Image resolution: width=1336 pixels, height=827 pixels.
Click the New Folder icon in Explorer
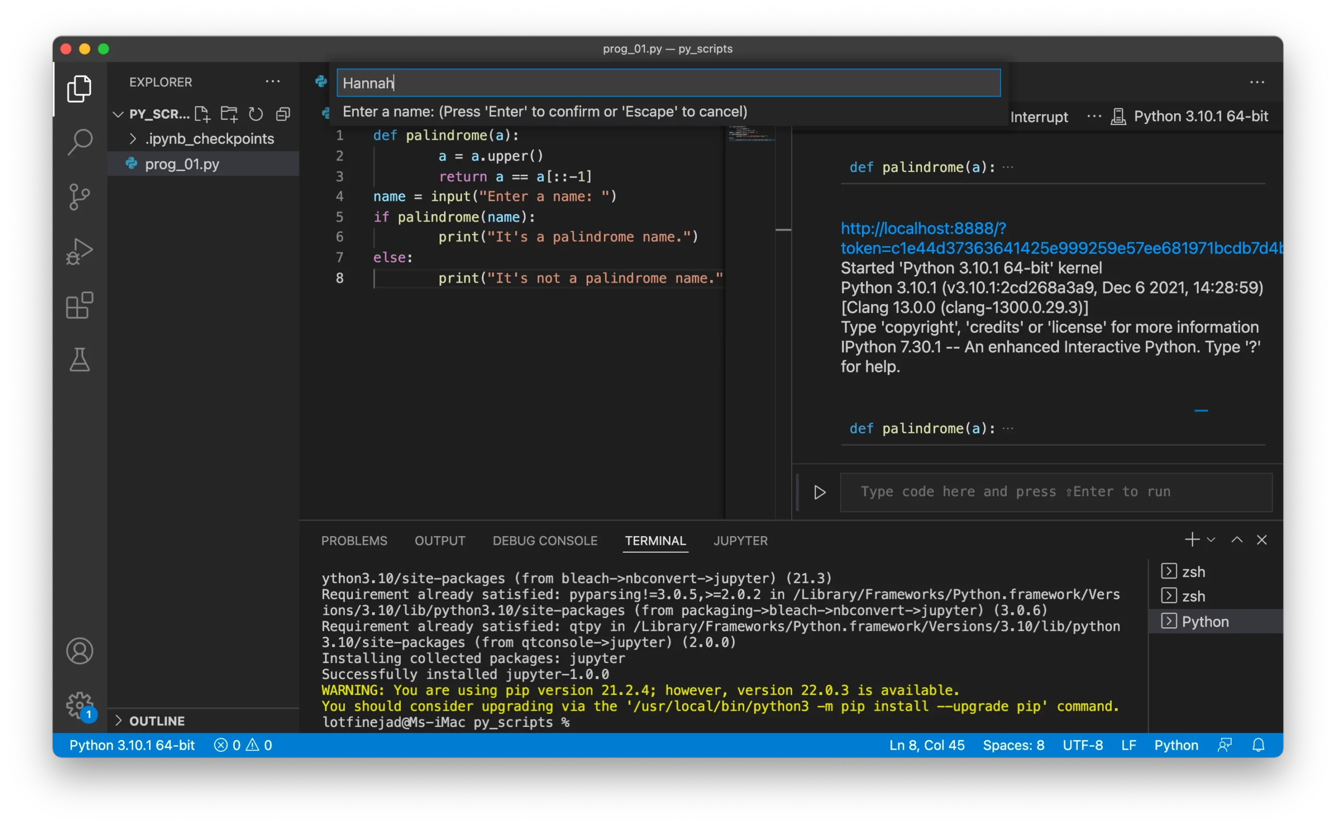(229, 114)
